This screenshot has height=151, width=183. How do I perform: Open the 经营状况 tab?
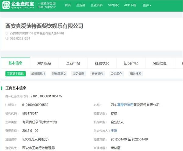coord(102,63)
